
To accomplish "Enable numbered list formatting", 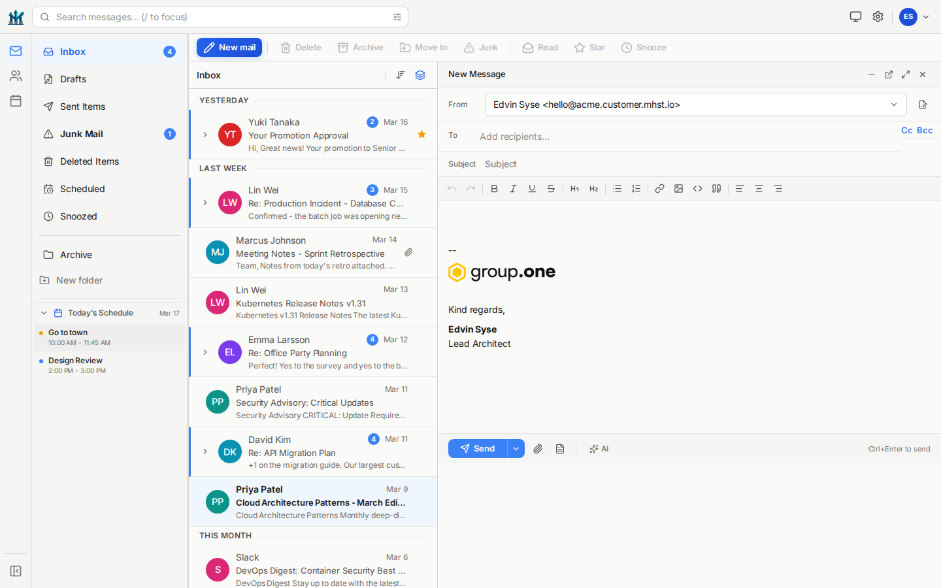I will (x=636, y=188).
